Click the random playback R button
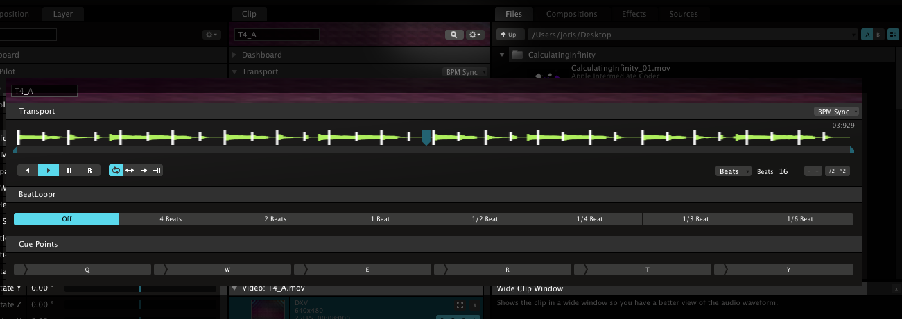The height and width of the screenshot is (319, 902). coord(89,170)
